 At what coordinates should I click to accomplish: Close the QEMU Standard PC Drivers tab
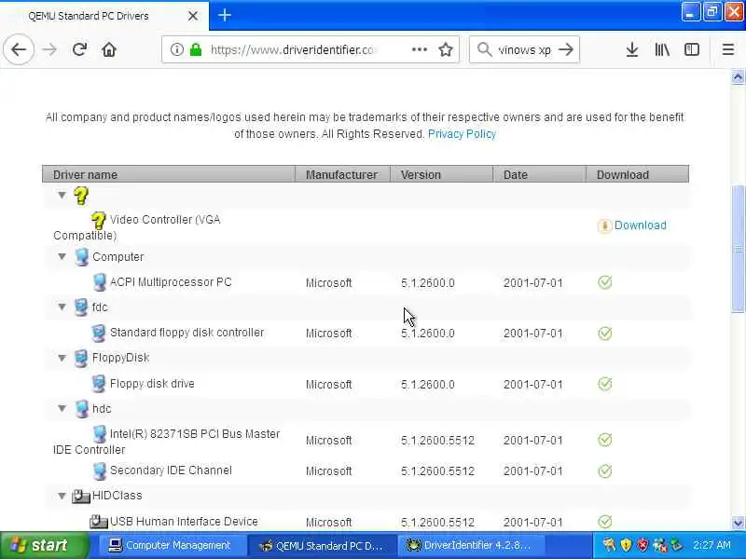(193, 16)
